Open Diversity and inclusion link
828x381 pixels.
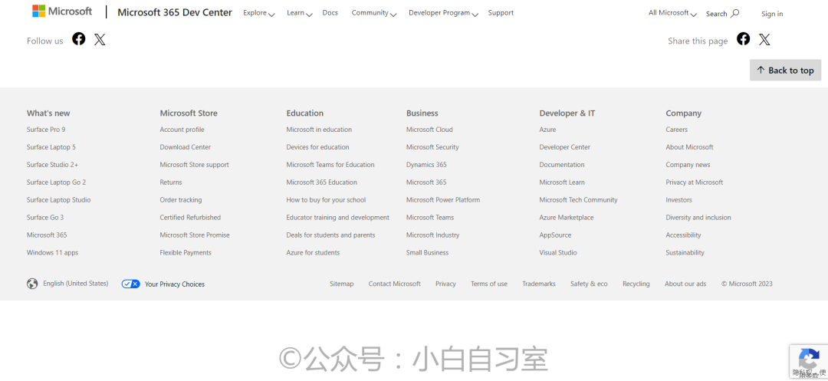click(698, 218)
